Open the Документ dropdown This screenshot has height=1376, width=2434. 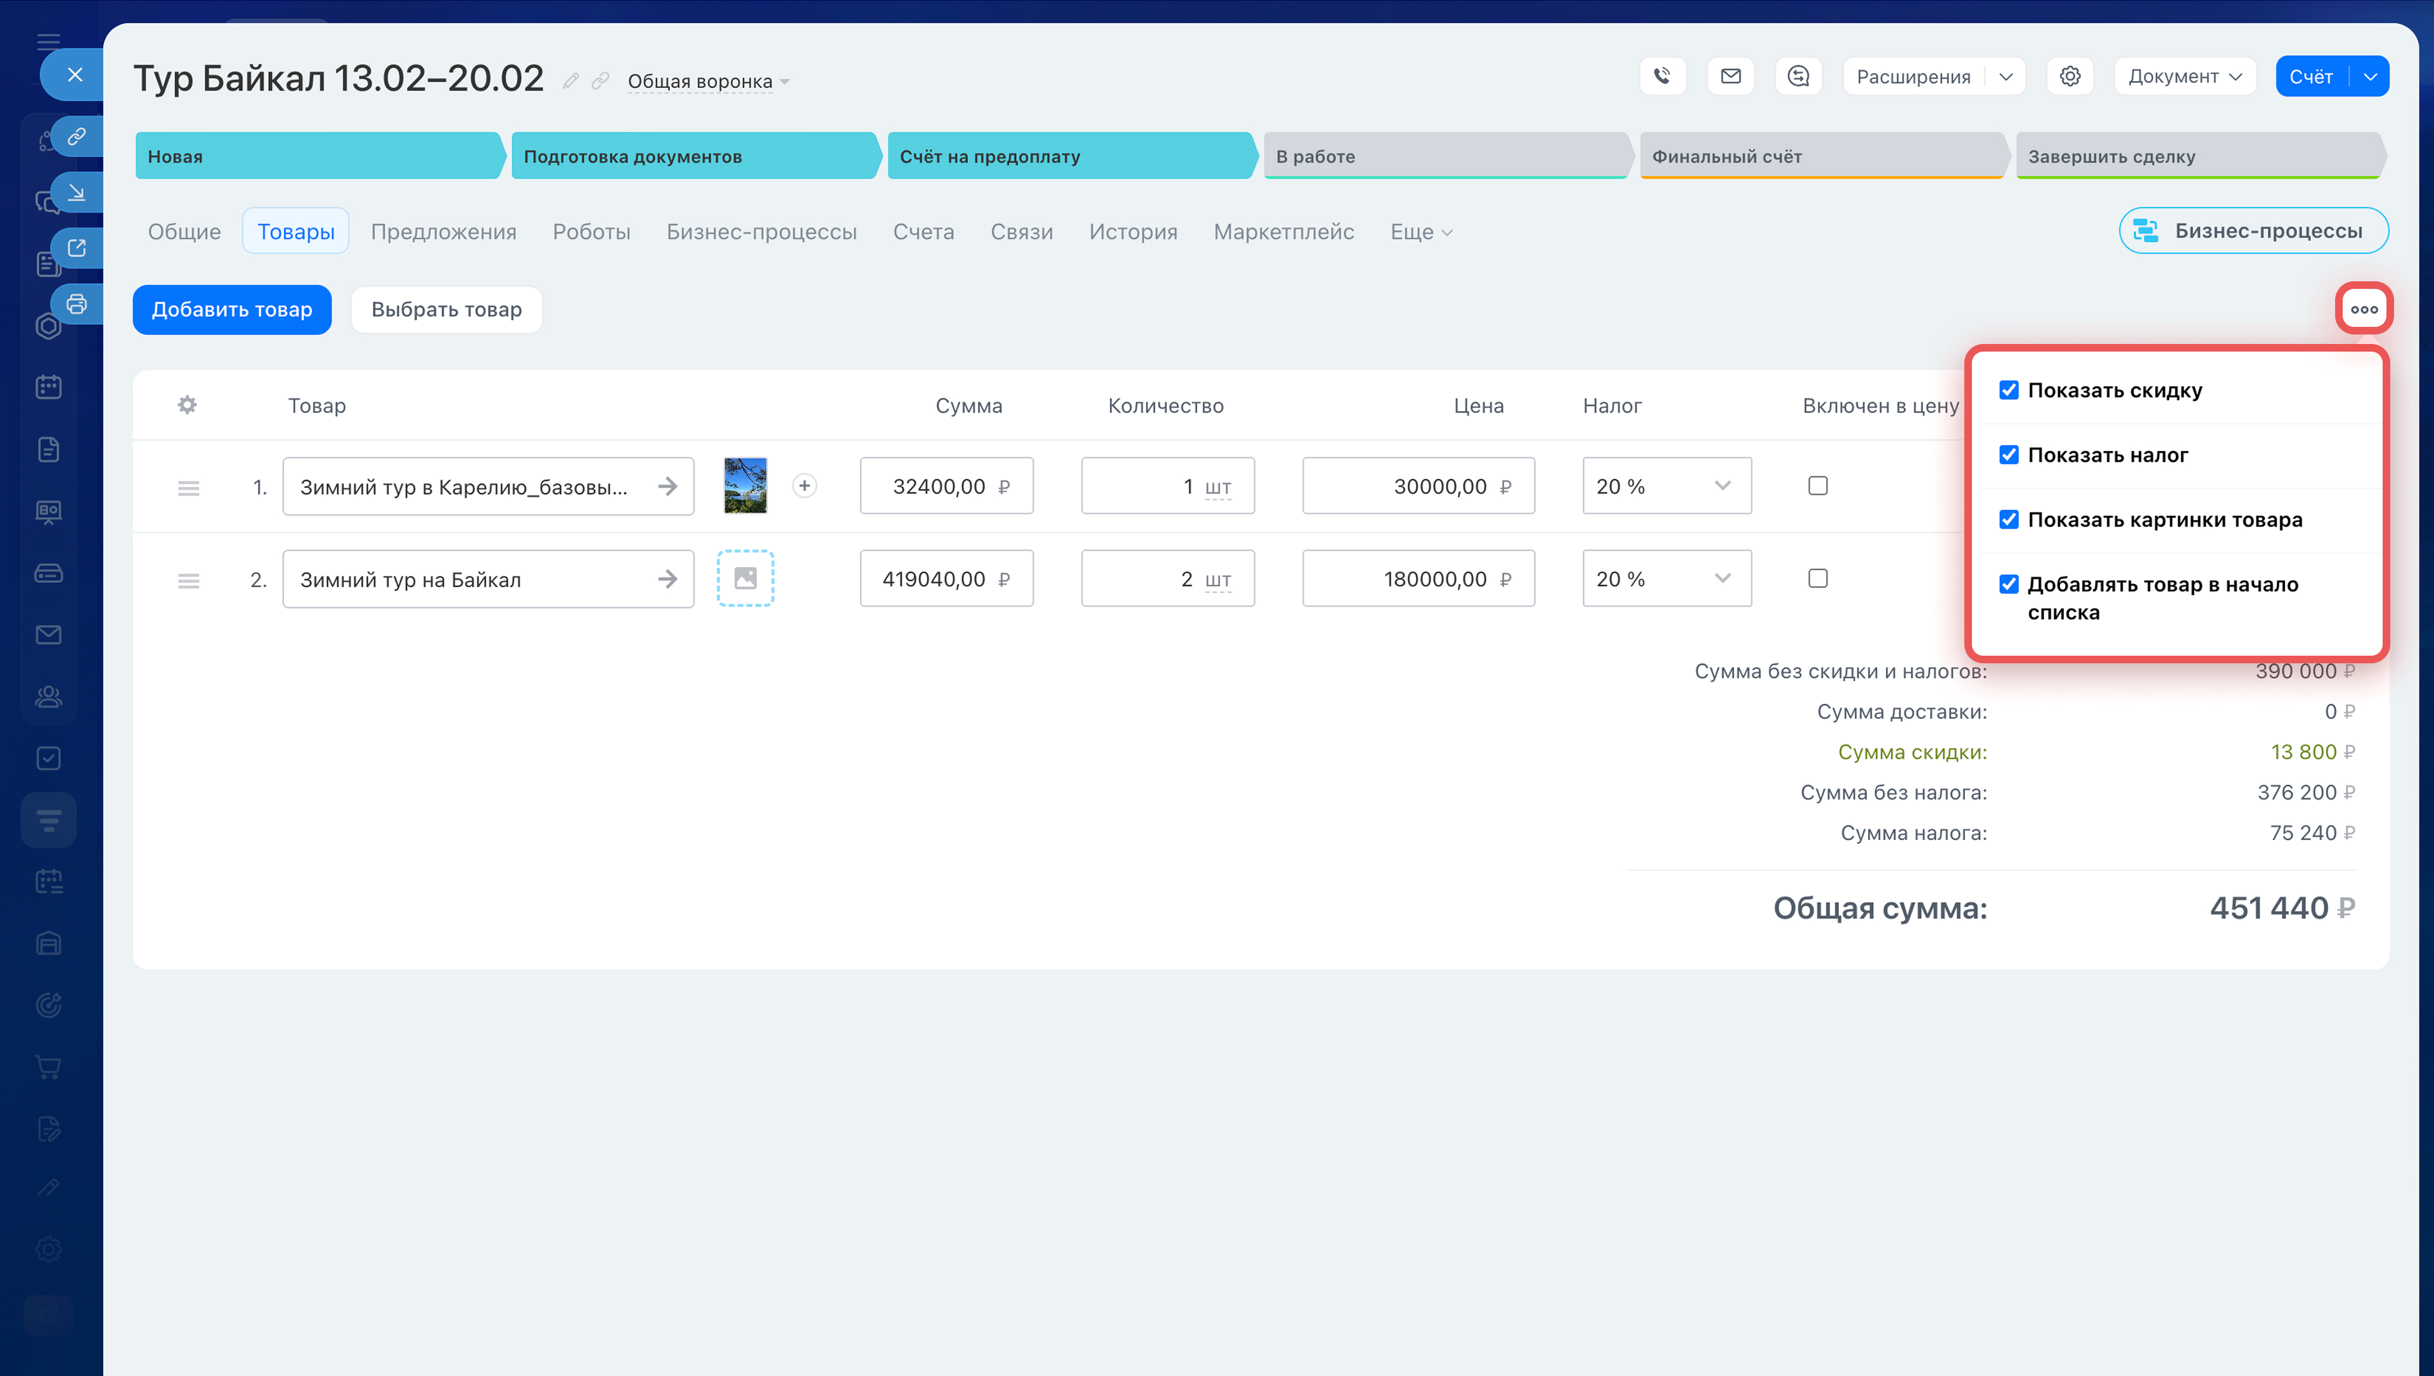point(2184,77)
